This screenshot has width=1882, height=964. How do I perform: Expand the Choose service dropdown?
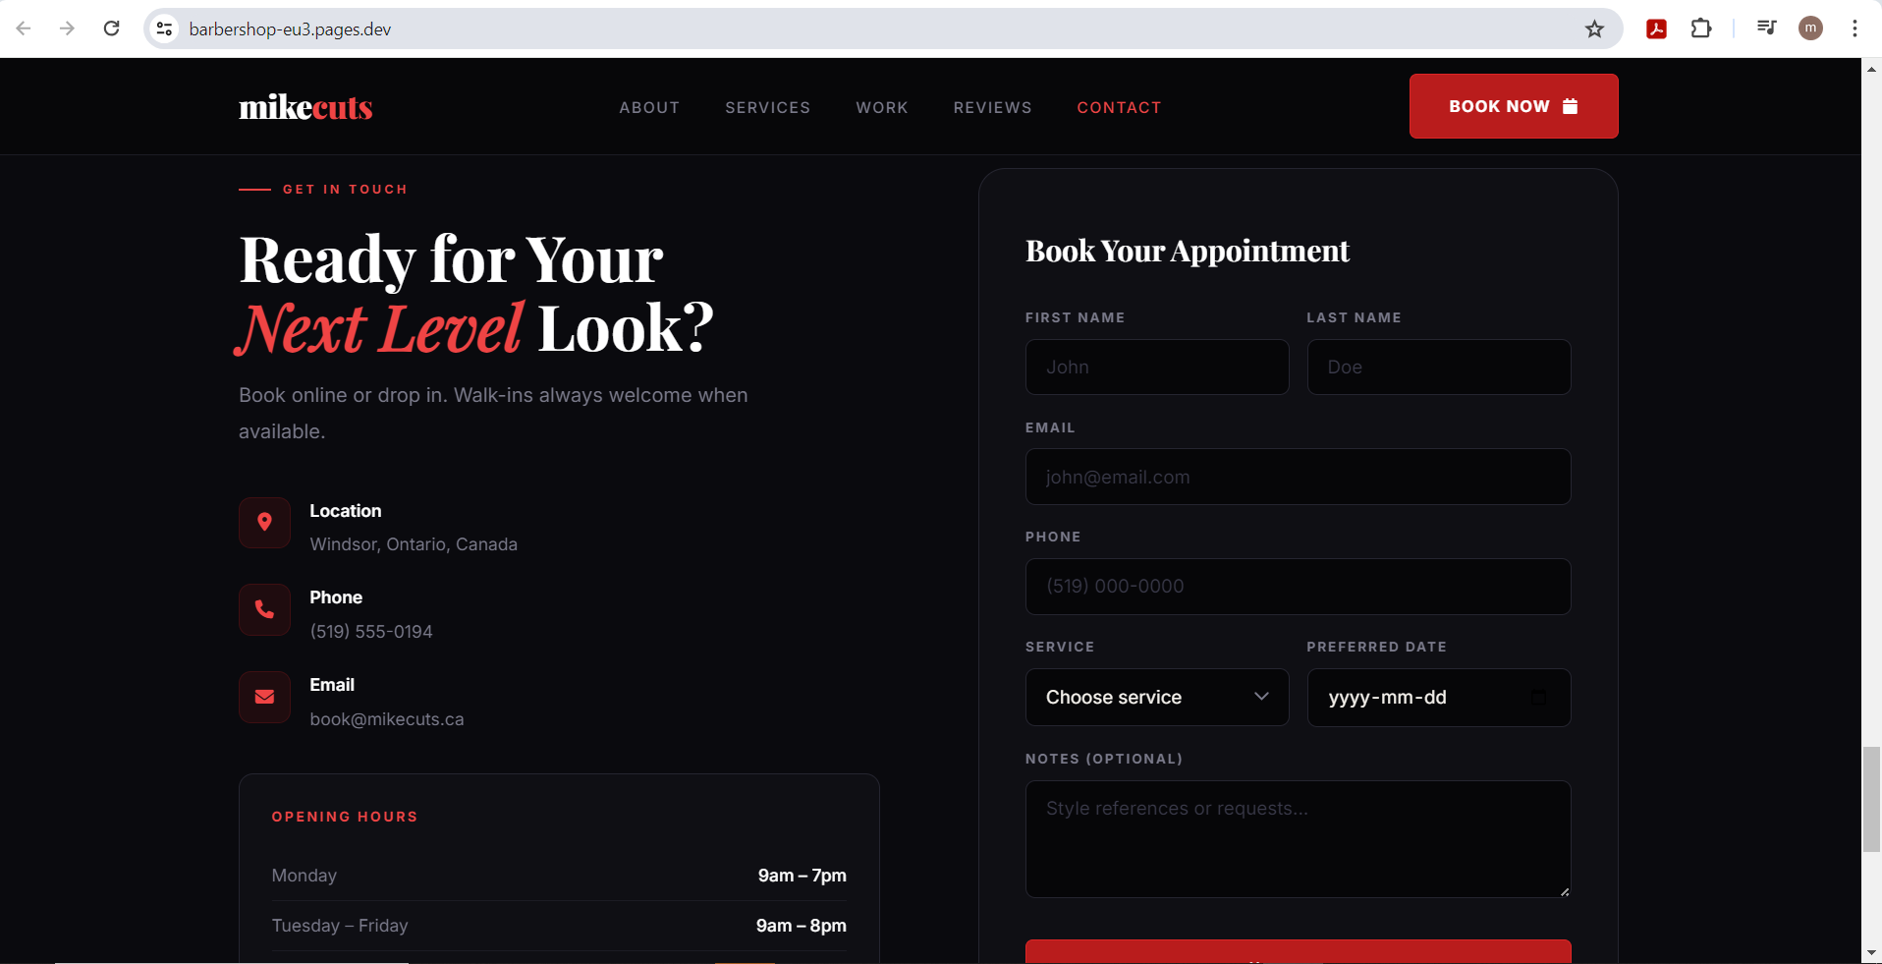pos(1157,697)
